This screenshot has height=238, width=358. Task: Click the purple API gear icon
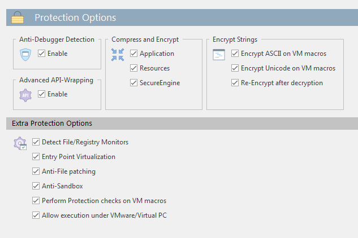(25, 95)
